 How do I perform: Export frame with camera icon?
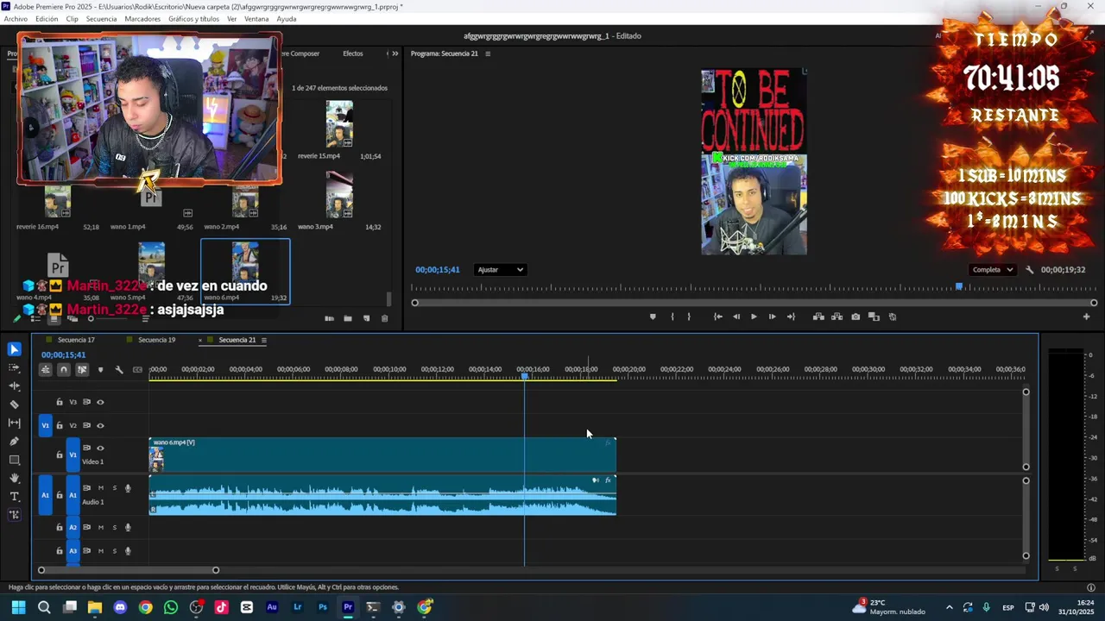click(856, 317)
